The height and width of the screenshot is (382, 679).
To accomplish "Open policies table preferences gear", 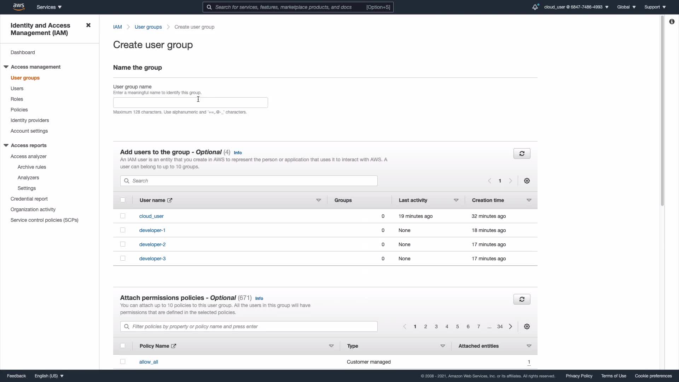I will tap(527, 326).
